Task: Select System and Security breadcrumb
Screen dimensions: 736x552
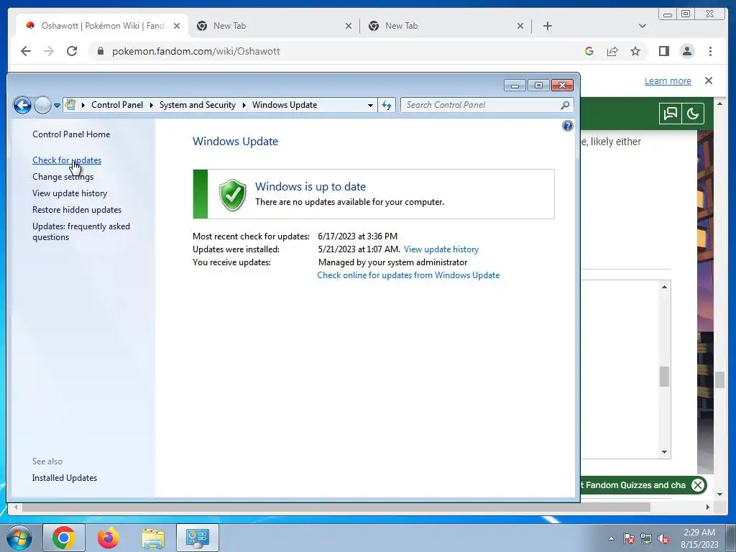Action: click(x=198, y=105)
